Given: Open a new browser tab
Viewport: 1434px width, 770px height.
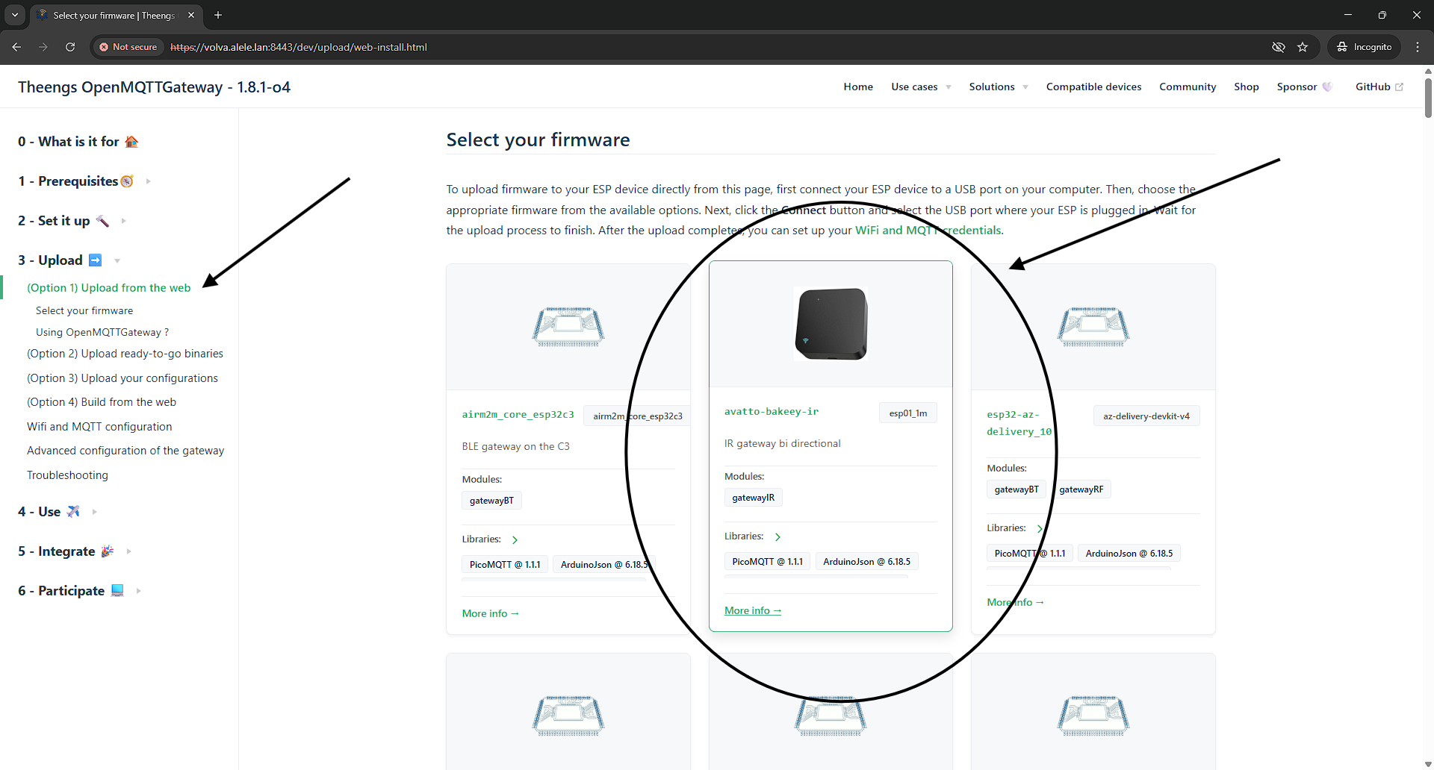Looking at the screenshot, I should 218,15.
